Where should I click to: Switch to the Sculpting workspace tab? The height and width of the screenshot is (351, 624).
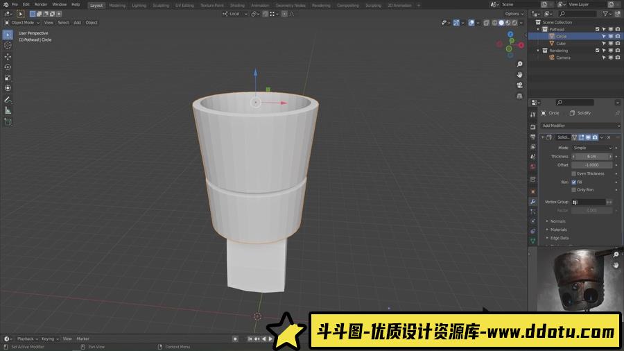point(161,6)
